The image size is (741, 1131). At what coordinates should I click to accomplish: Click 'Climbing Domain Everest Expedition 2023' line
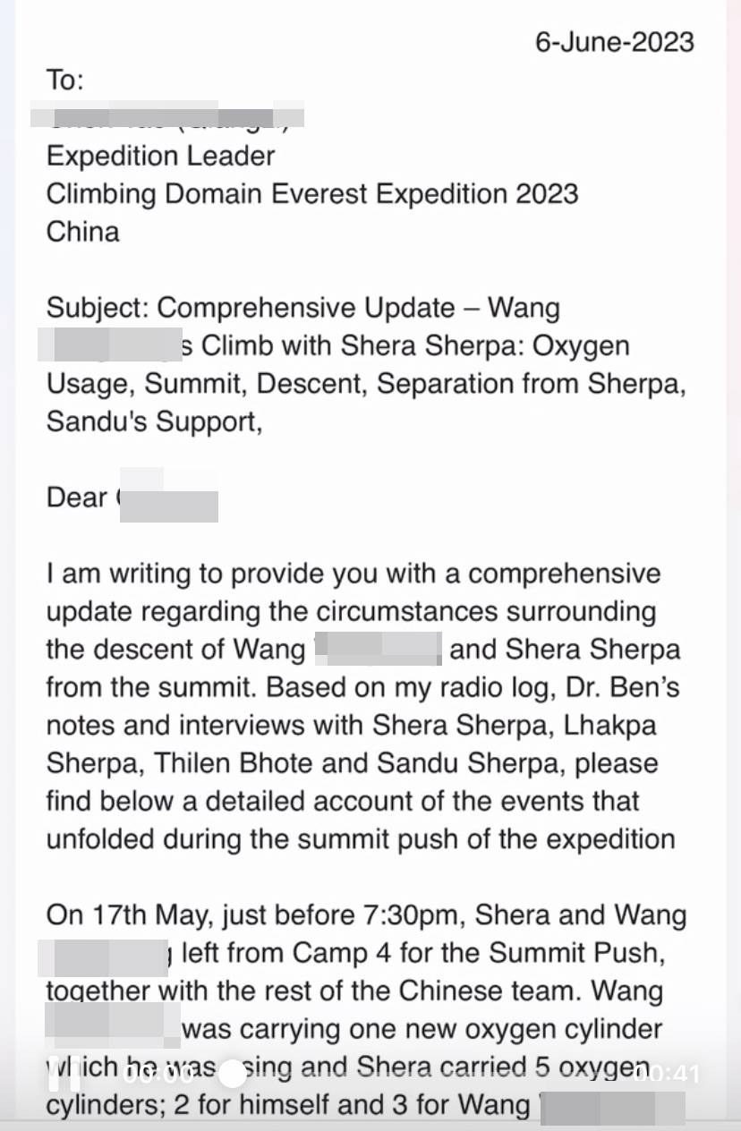tap(312, 194)
